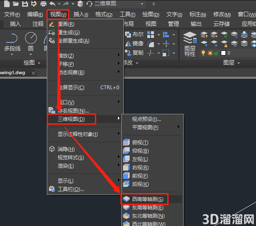The width and height of the screenshot is (256, 226).
Task: Switch to the 管理 ribbon tab
Action: click(174, 24)
